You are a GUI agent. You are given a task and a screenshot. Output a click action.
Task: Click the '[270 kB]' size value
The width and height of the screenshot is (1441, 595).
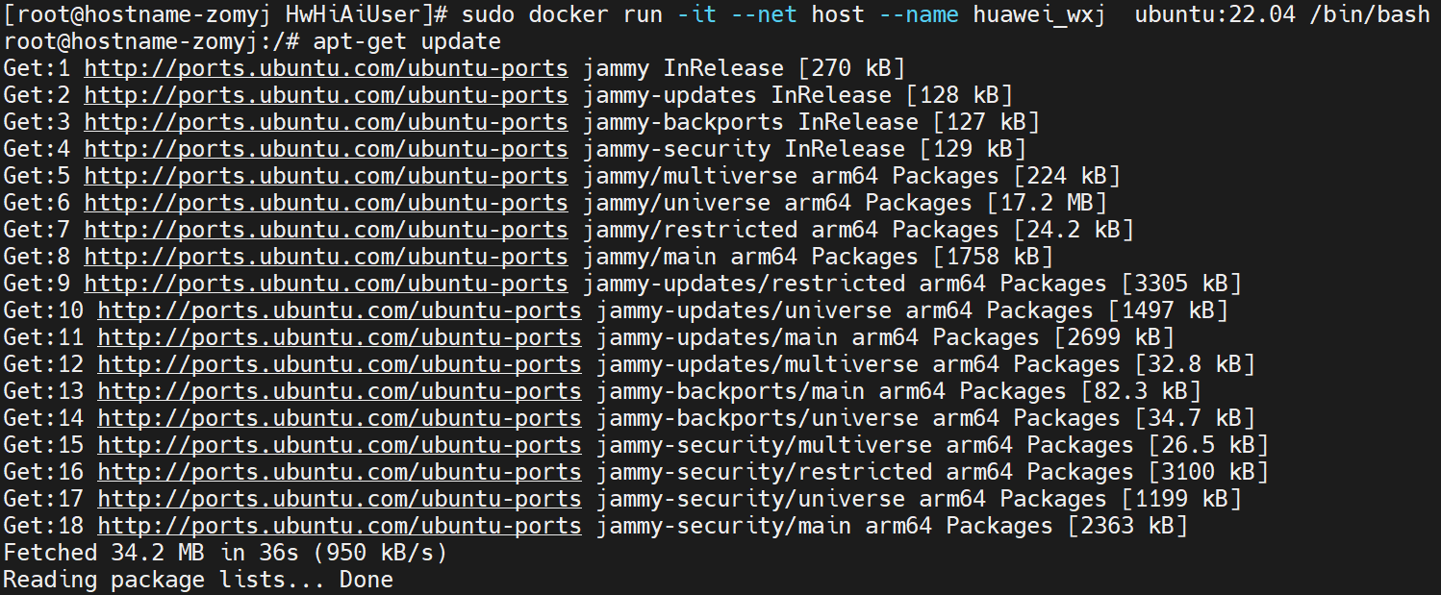pyautogui.click(x=851, y=68)
